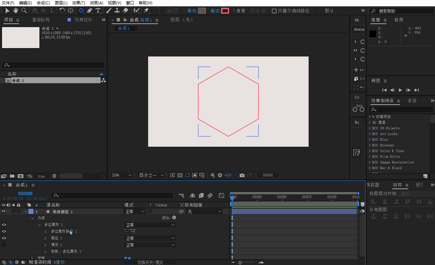Open the 动画(A) animation menu

point(96,3)
